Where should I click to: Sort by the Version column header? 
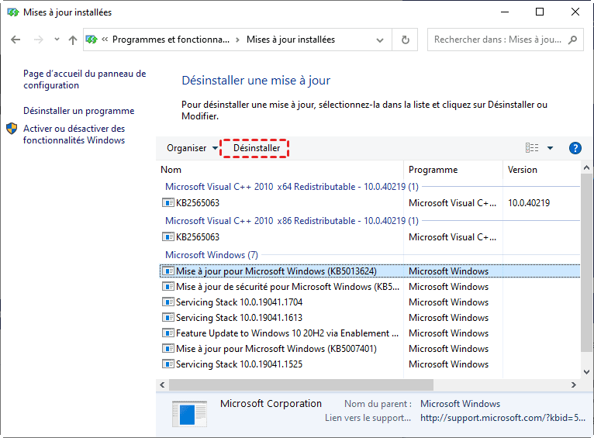click(541, 170)
